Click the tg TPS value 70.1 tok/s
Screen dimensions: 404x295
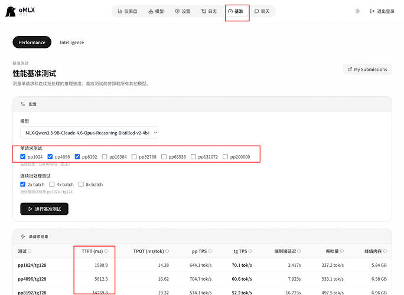[242, 265]
